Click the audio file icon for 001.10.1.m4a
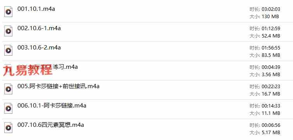Viewport: 293px width, 140px height. pos(8,12)
